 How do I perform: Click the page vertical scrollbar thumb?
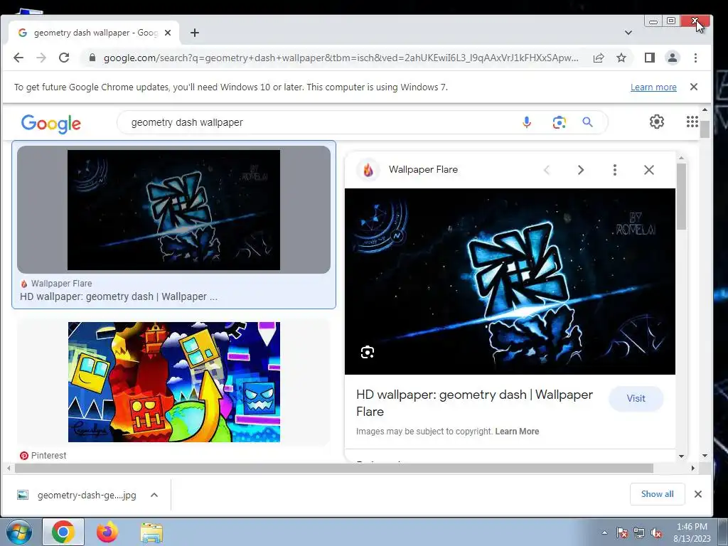pyautogui.click(x=705, y=129)
